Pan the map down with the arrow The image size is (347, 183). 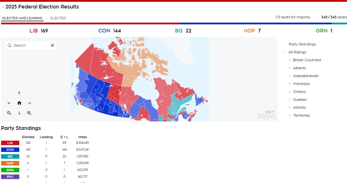coord(19,113)
